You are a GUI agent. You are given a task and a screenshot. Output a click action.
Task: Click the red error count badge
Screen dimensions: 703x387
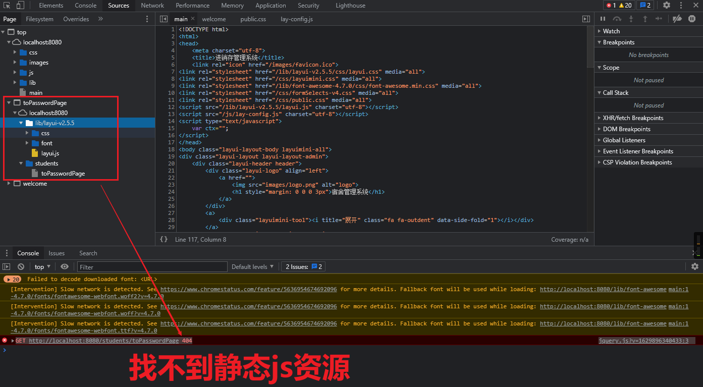pyautogui.click(x=611, y=5)
